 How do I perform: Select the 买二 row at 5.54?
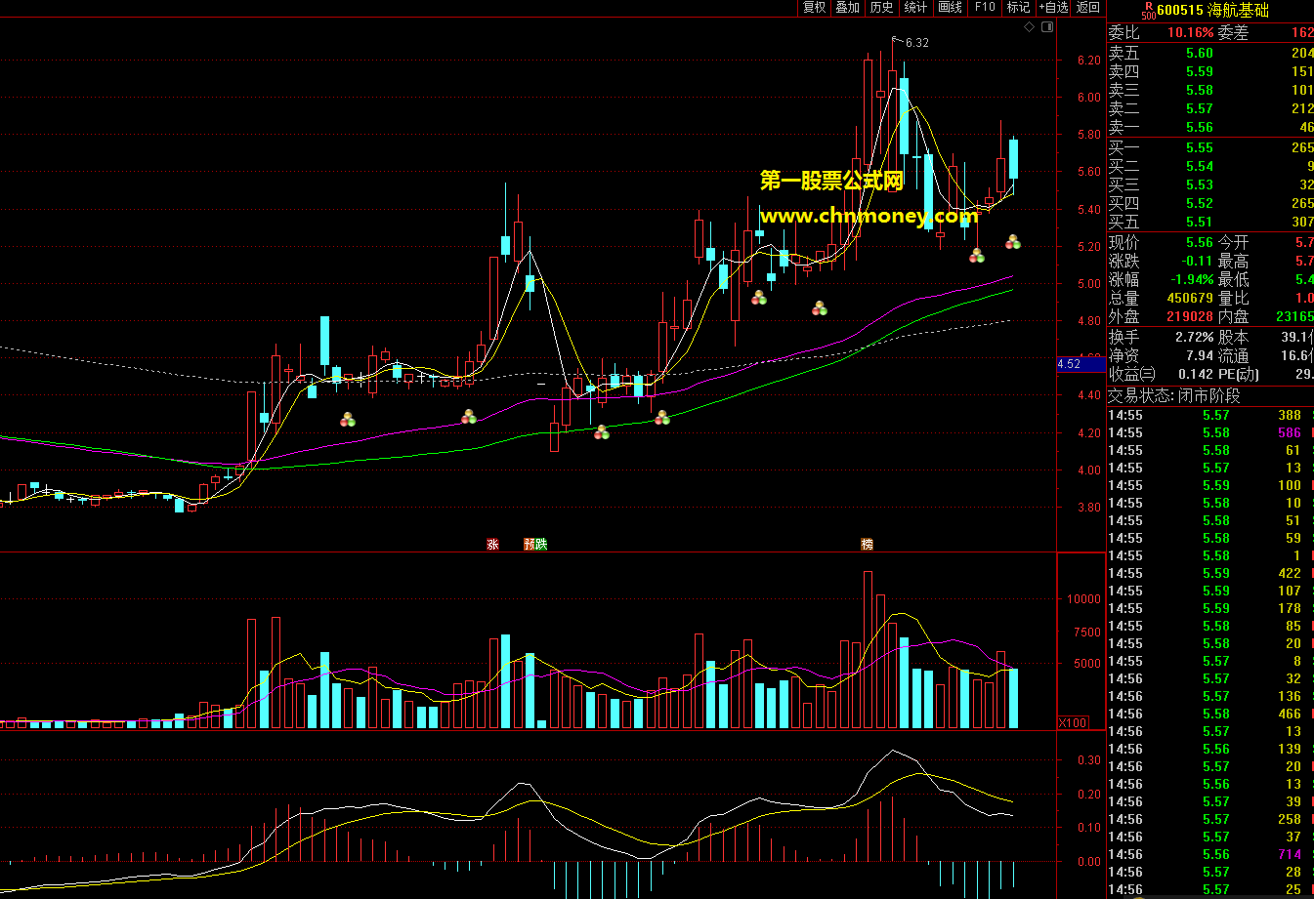click(x=1210, y=166)
